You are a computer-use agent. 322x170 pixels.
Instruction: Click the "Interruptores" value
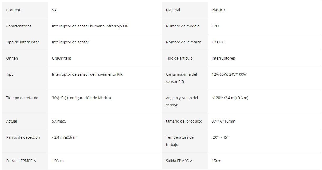click(223, 58)
